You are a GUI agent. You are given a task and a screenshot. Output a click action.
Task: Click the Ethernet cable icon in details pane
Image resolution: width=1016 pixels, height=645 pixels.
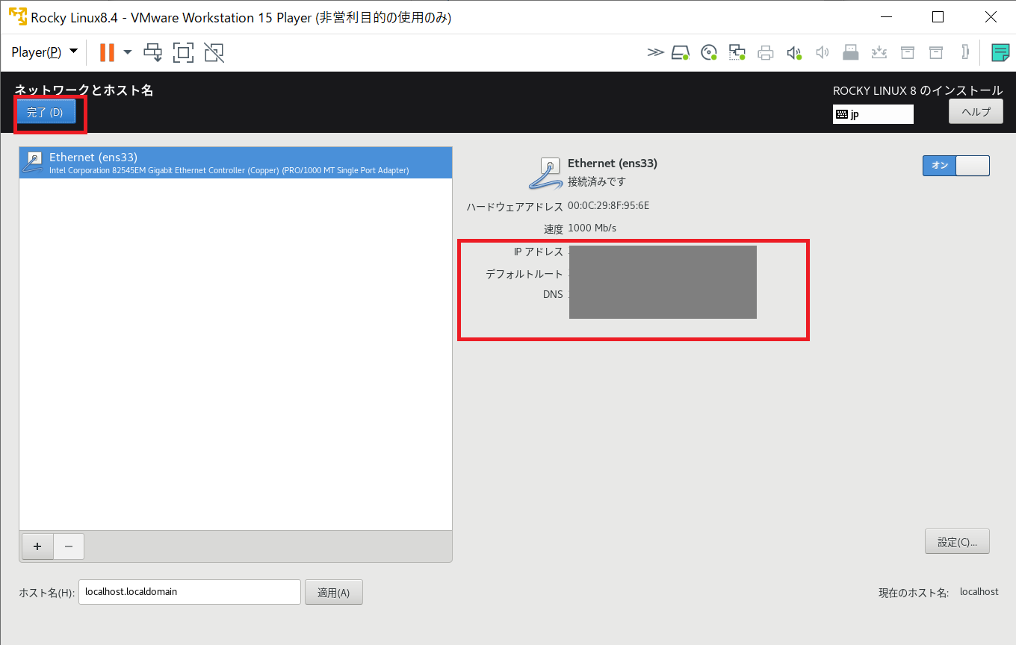tap(545, 173)
